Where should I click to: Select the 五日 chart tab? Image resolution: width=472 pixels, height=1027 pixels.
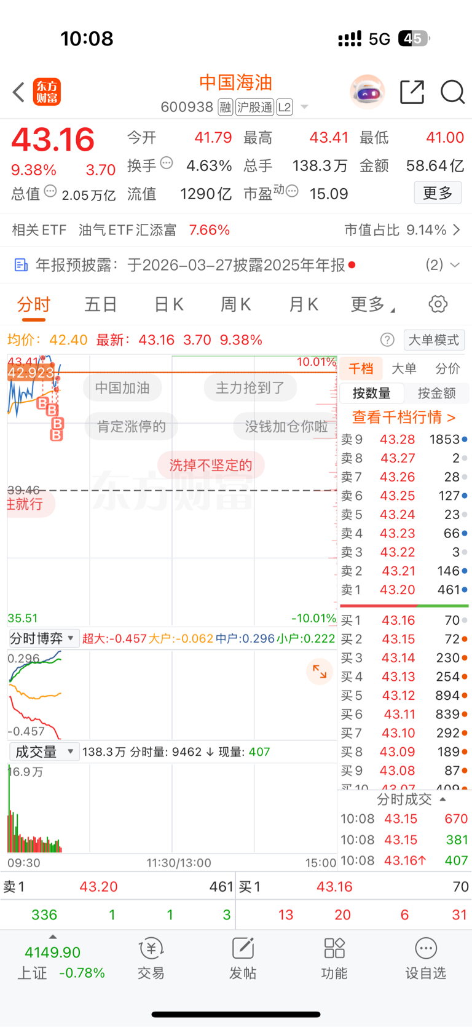click(101, 304)
